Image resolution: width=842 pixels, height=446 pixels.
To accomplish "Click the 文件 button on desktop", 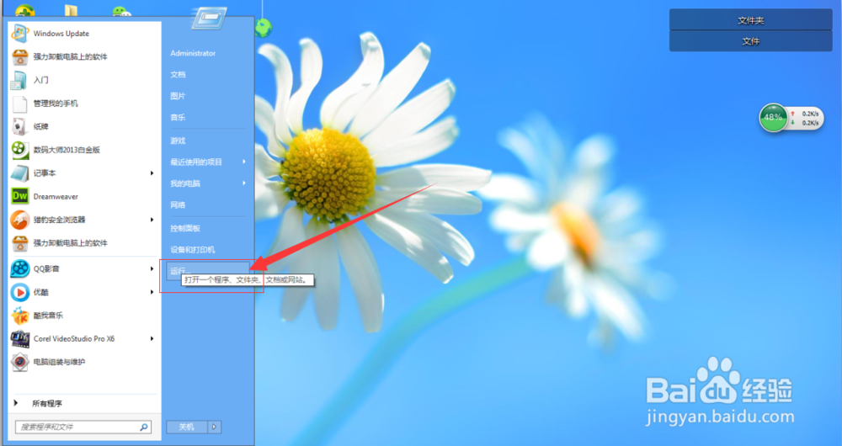I will (750, 40).
